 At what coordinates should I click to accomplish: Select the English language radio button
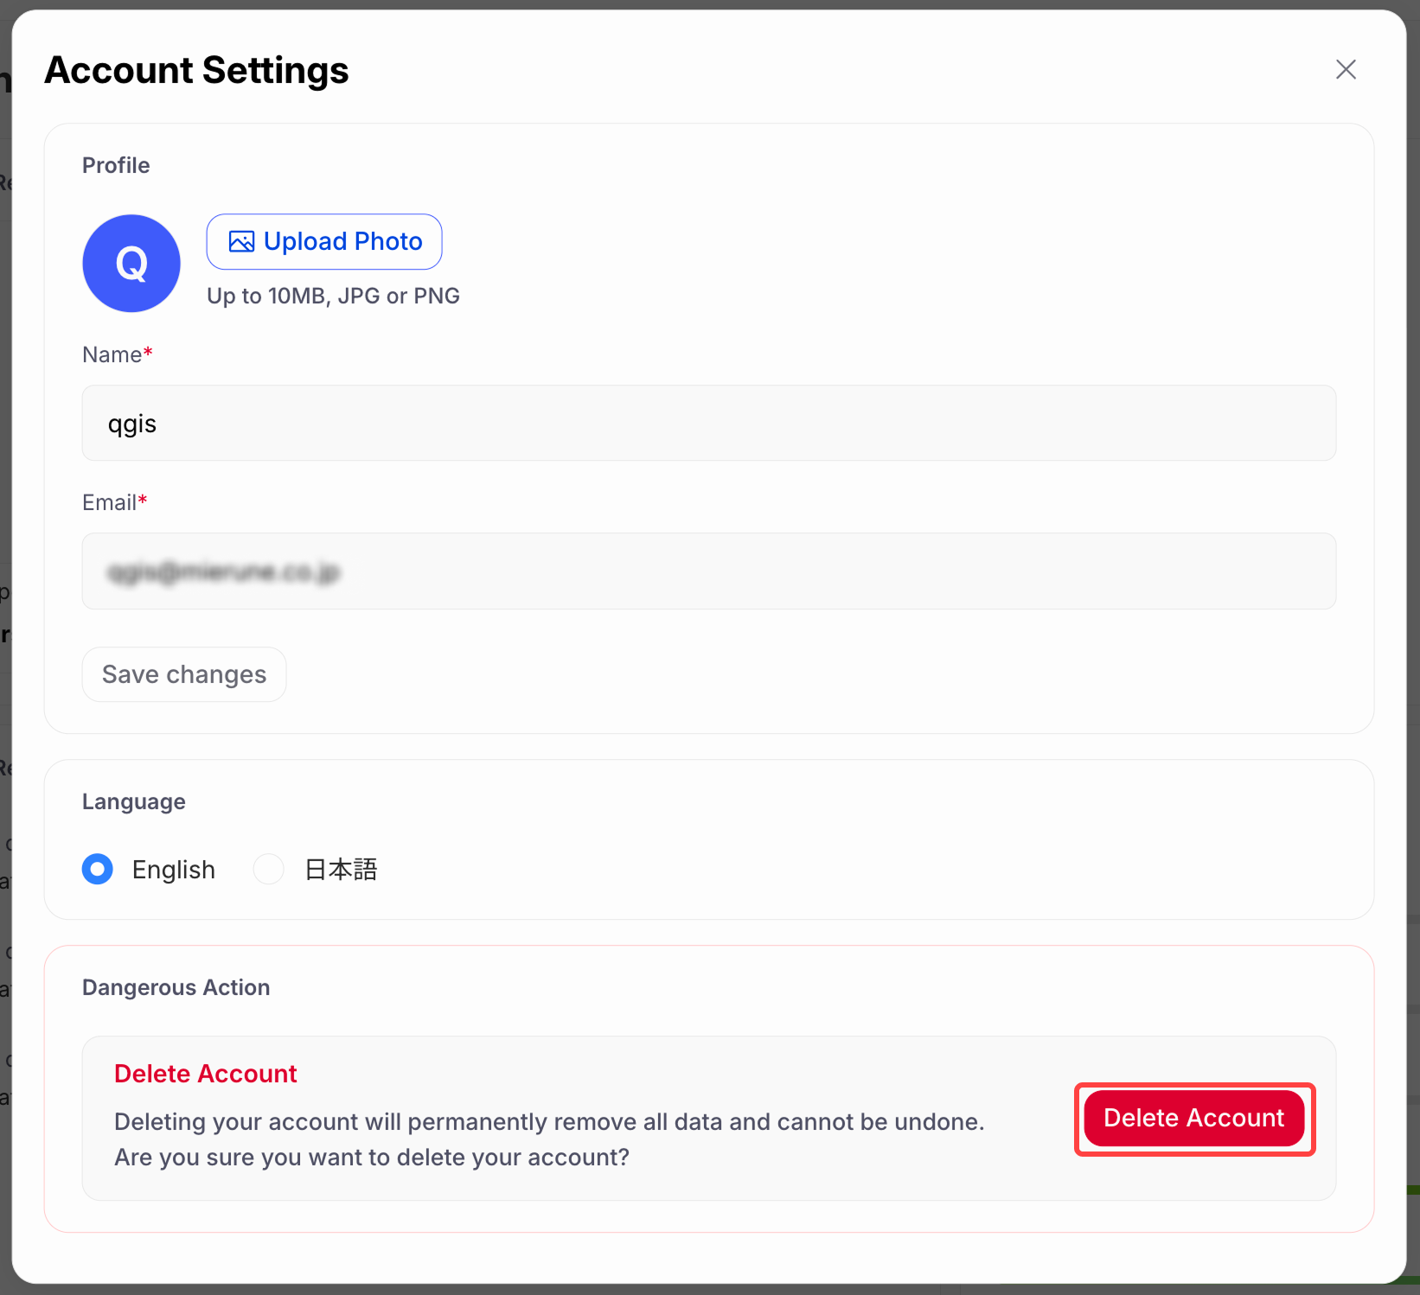(x=98, y=869)
